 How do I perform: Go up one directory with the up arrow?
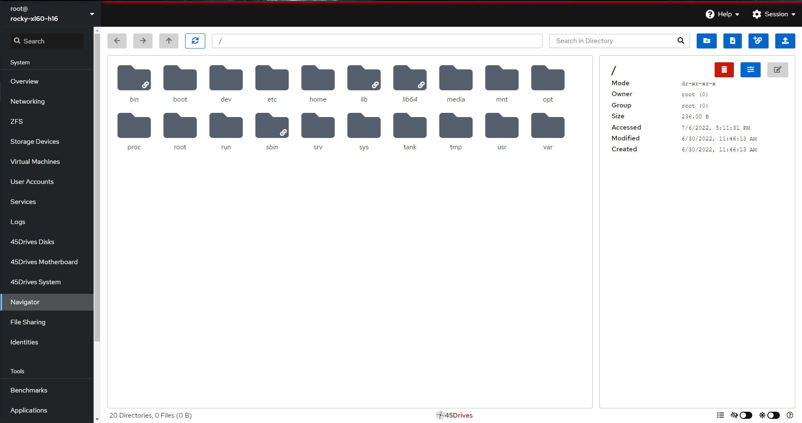169,41
